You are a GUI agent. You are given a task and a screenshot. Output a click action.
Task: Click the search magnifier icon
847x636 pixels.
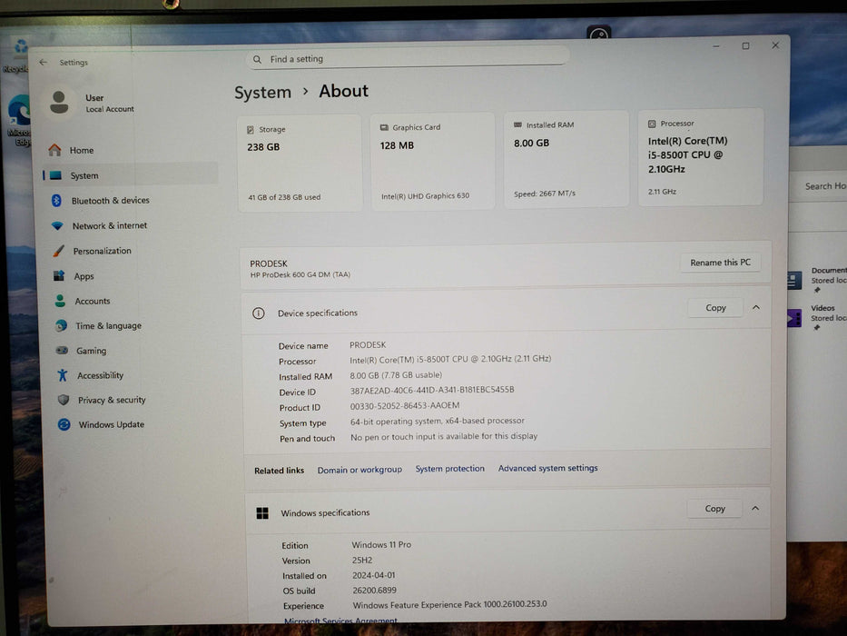click(x=257, y=59)
